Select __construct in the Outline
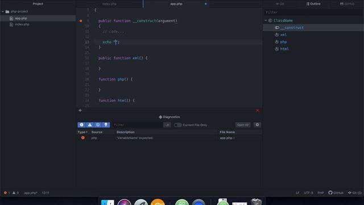This screenshot has width=364, height=205. click(292, 28)
